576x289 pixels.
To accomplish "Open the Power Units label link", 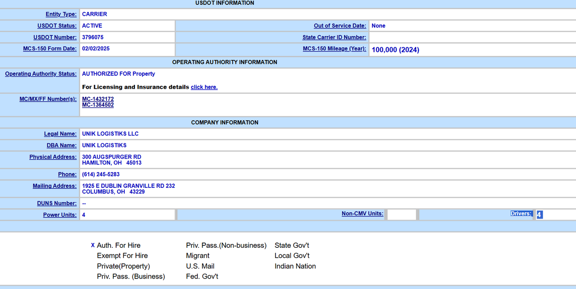I will pos(60,215).
